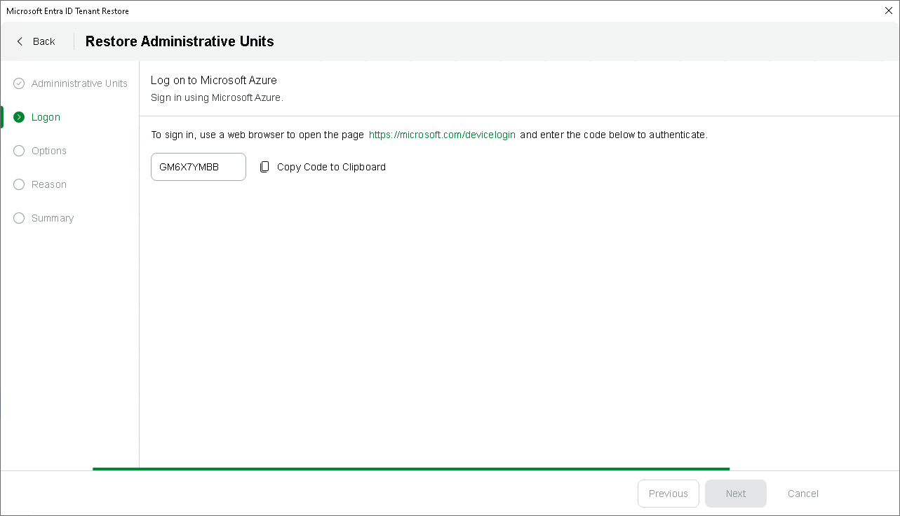The width and height of the screenshot is (900, 516).
Task: Click the Previous button
Action: (x=668, y=494)
